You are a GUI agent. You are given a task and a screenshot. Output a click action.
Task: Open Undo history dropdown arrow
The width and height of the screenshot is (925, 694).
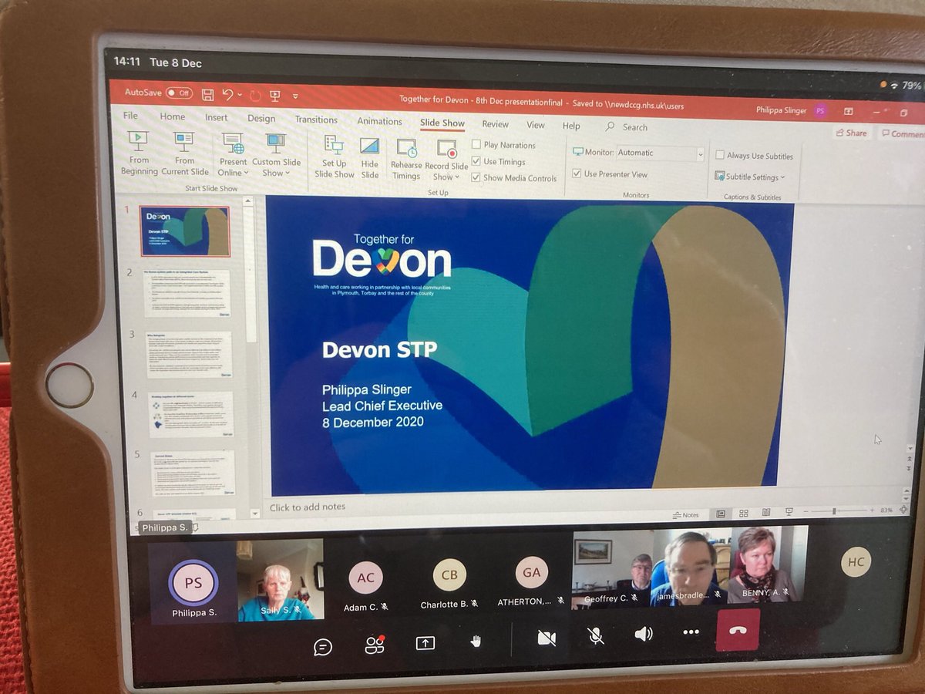click(239, 95)
